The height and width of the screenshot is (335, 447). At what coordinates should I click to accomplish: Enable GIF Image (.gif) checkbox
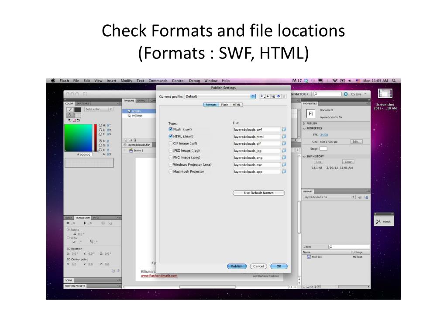tap(171, 143)
